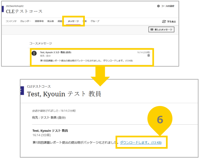The width and height of the screenshot is (200, 158).
Task: Click the コースの設定 link text
Action: click(x=167, y=6)
